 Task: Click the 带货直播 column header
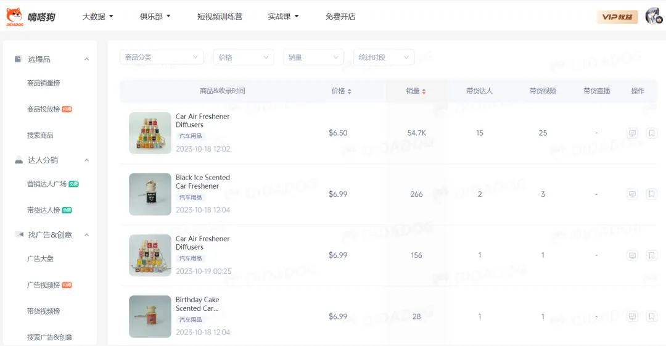pyautogui.click(x=596, y=91)
